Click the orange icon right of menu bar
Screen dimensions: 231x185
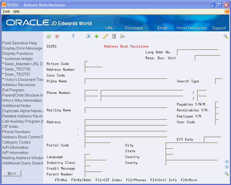pyautogui.click(x=227, y=12)
